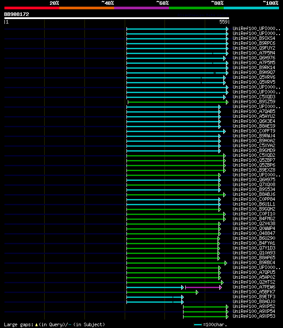The width and height of the screenshot is (283, 328).
Task: Click the purple ~60% identity legend segment
Action: (141, 8)
